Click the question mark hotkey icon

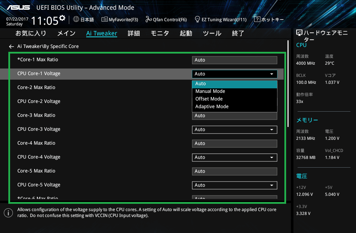click(257, 19)
